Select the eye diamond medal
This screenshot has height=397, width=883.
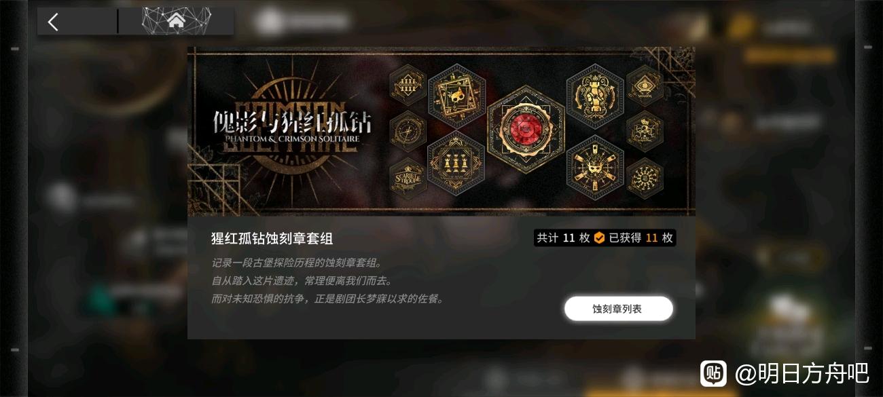644,86
